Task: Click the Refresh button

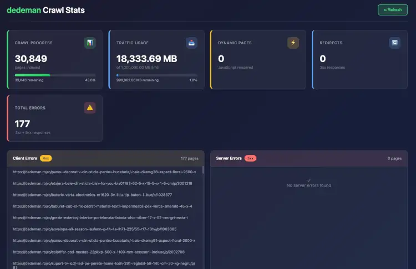Action: [393, 10]
